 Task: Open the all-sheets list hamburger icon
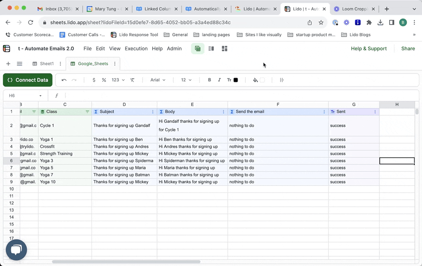19,64
